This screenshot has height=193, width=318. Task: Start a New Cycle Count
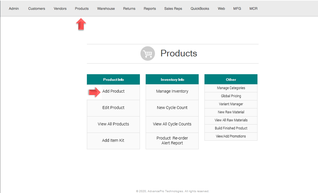coord(172,108)
